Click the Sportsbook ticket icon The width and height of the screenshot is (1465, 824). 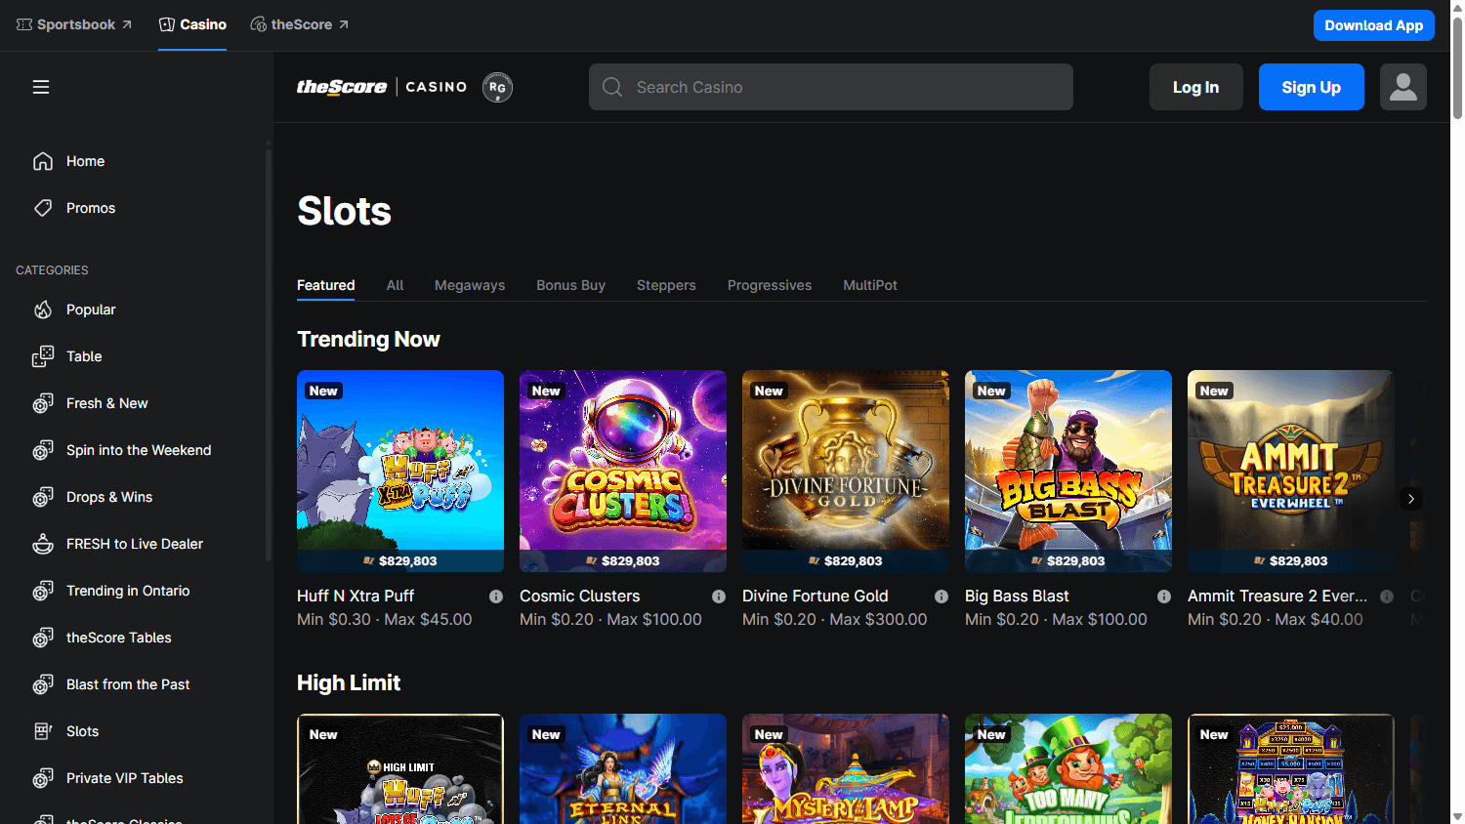coord(24,24)
